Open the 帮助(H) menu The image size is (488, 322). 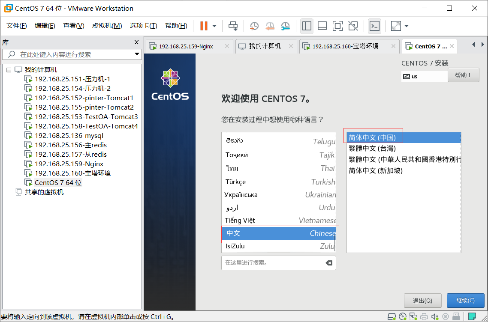click(176, 26)
